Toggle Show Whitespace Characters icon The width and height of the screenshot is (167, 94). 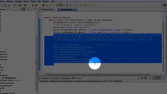(x=70, y=5)
